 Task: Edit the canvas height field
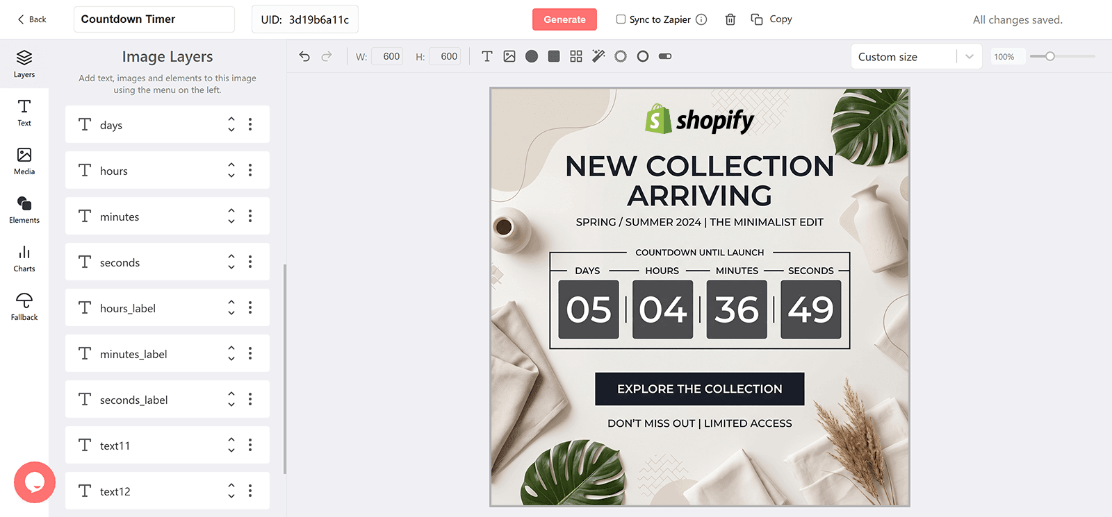point(445,56)
